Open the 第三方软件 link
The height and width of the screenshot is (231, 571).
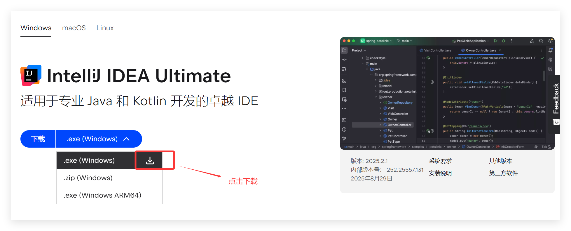click(503, 173)
